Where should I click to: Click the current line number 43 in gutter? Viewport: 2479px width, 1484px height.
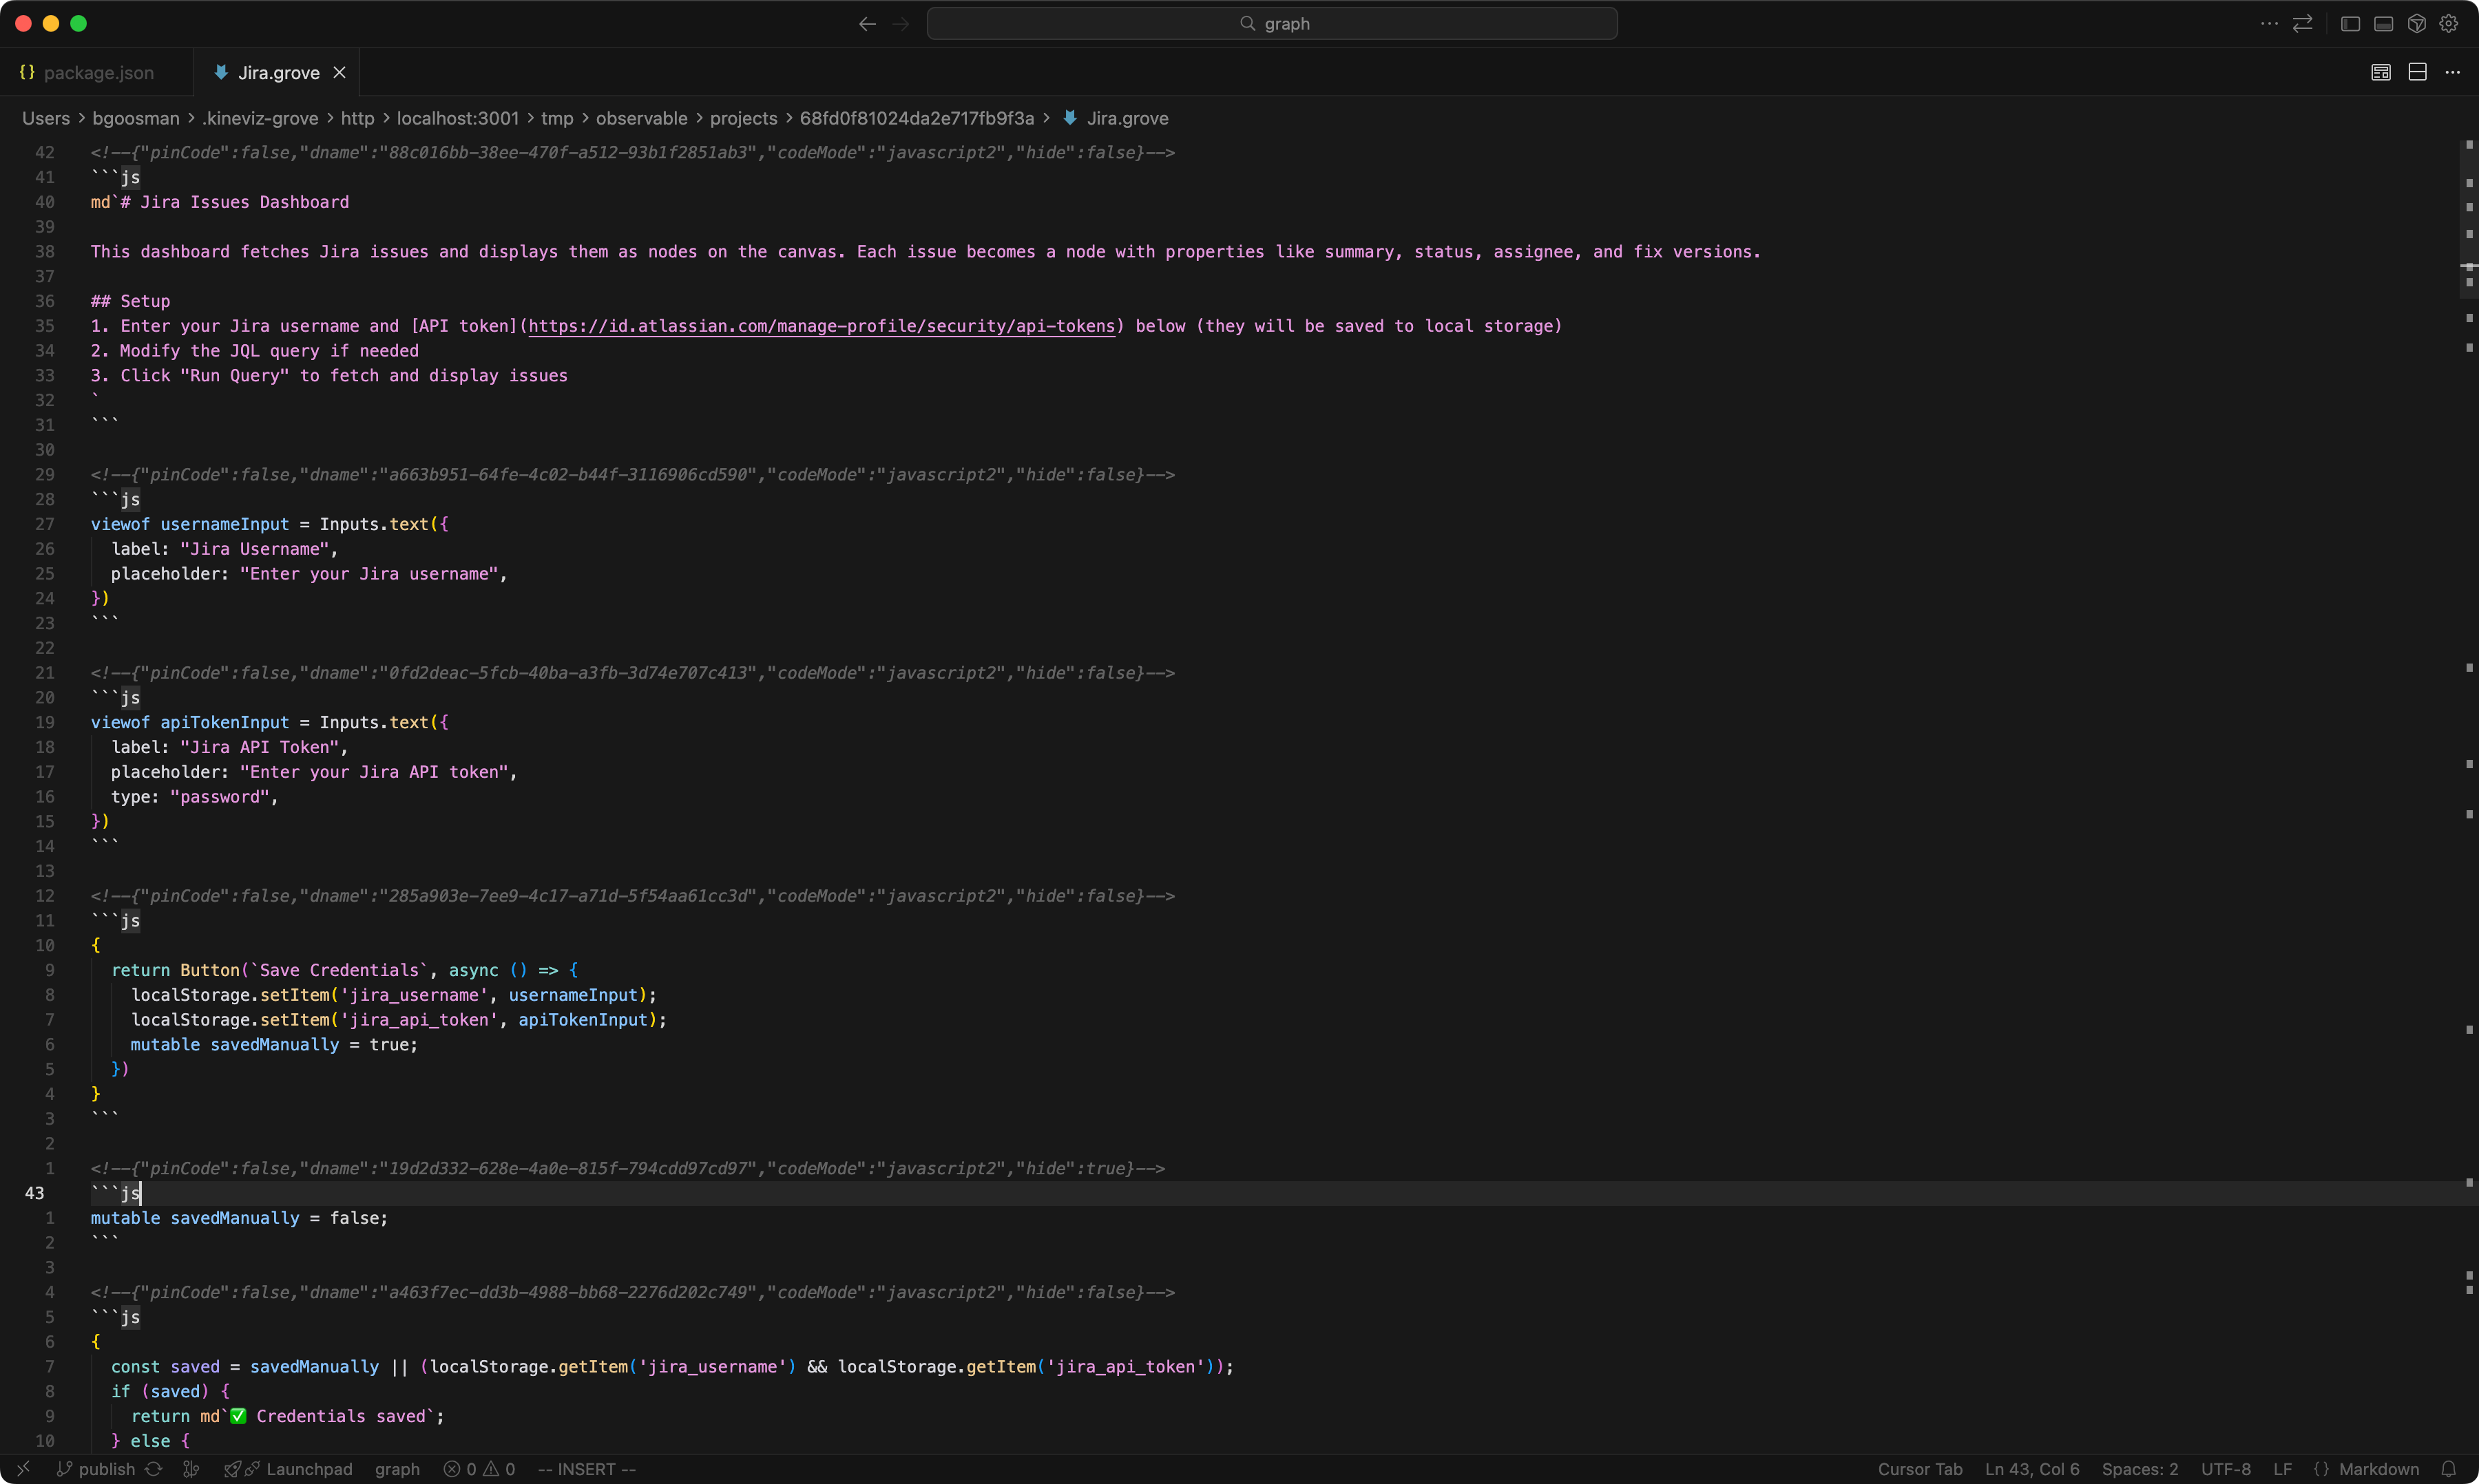(35, 1193)
